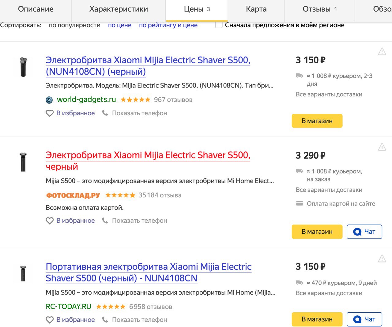Screen dimensions: 392x327
Task: Open chat with Фотосклад.ру seller
Action: point(364,232)
